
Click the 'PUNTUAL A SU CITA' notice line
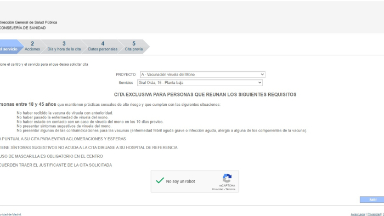63,139
